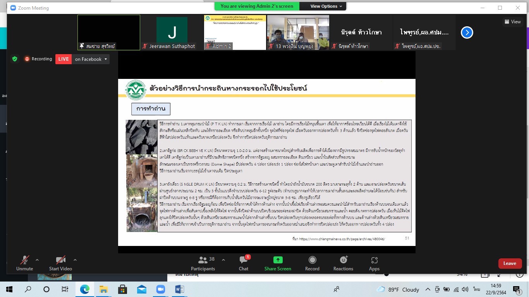This screenshot has width=529, height=297.
Task: Open the 'on Facebook' live dropdown
Action: point(91,59)
